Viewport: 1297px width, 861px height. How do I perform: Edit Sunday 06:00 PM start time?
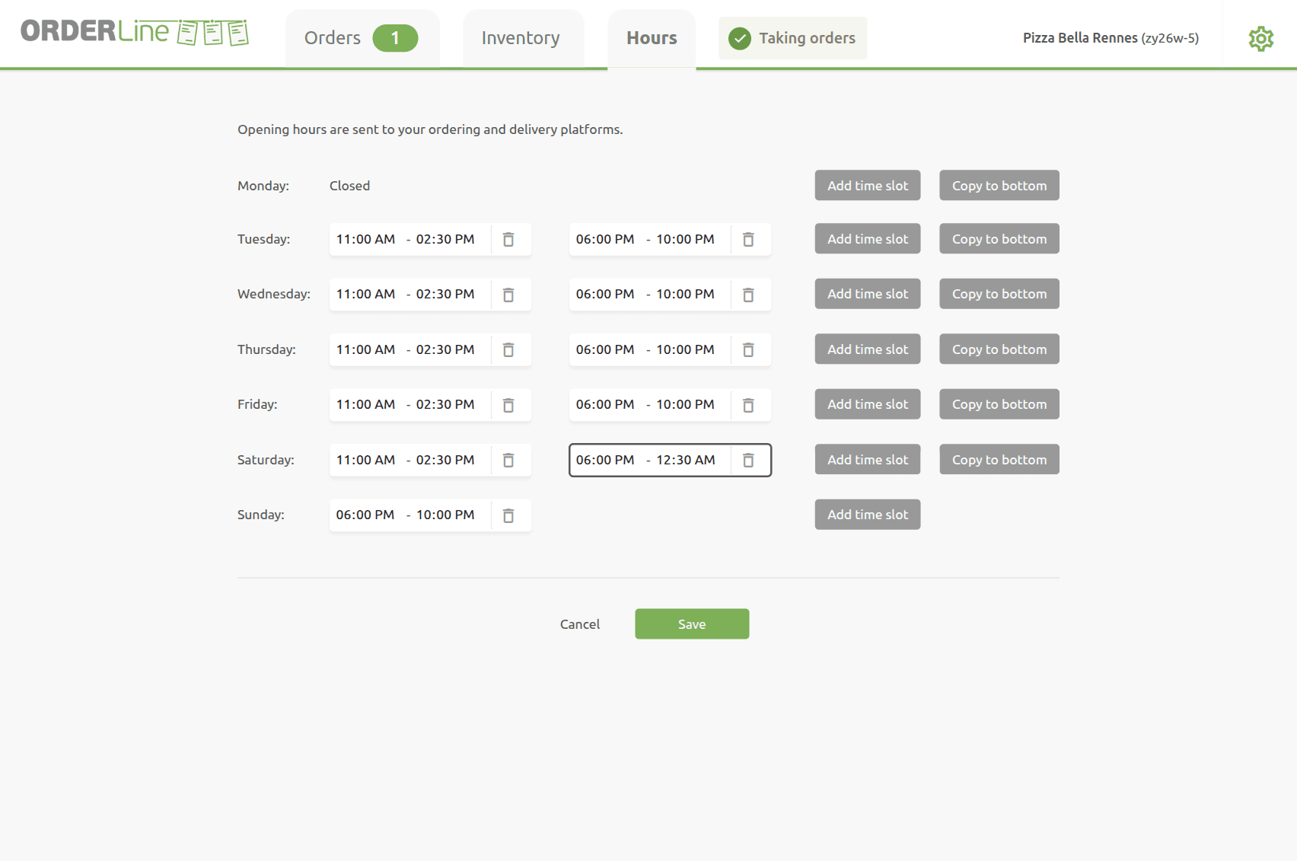click(365, 515)
